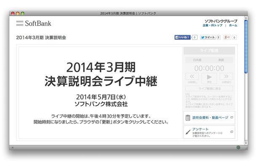Viewport: 257px width, 168px height.
Task: Select the 日本語 language tab
Action: click(197, 60)
